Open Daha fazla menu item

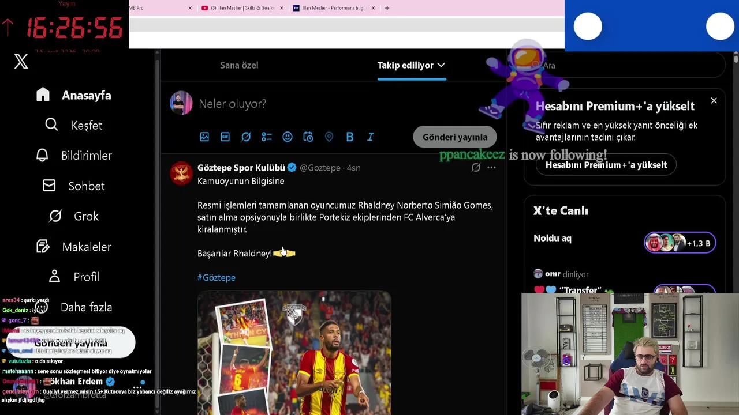click(73, 307)
